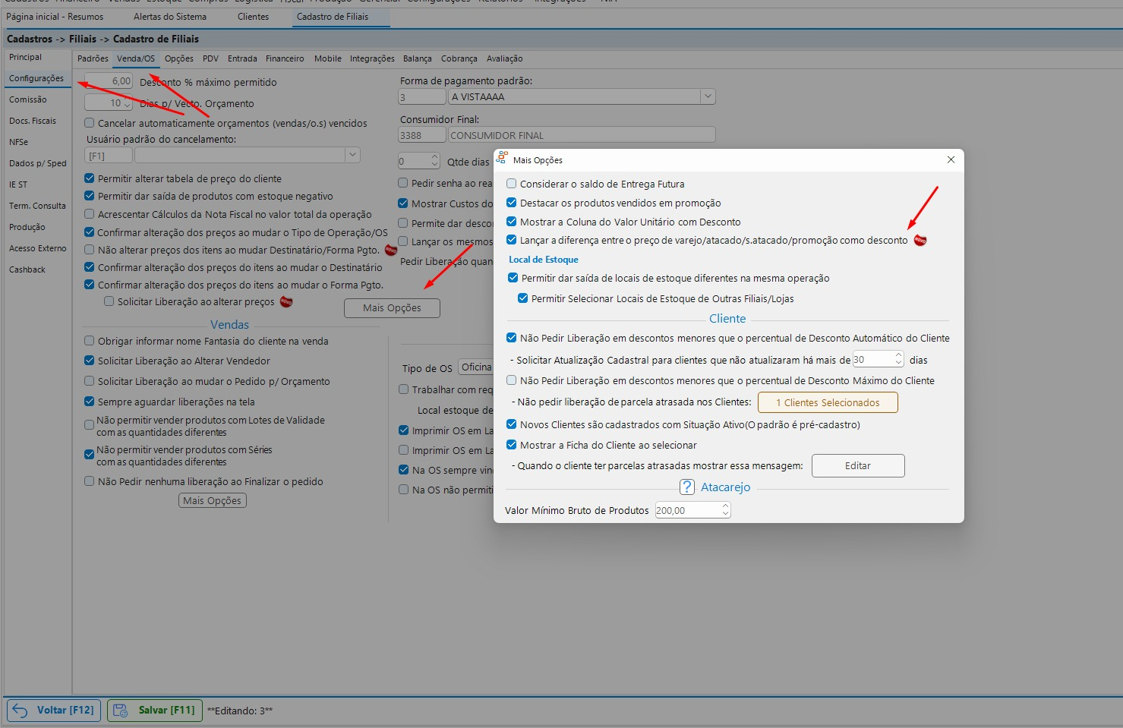Screen dimensions: 1123x728
Task: Click novo badge beside Solicitar Liberação ao alterar preços
Action: coord(286,301)
